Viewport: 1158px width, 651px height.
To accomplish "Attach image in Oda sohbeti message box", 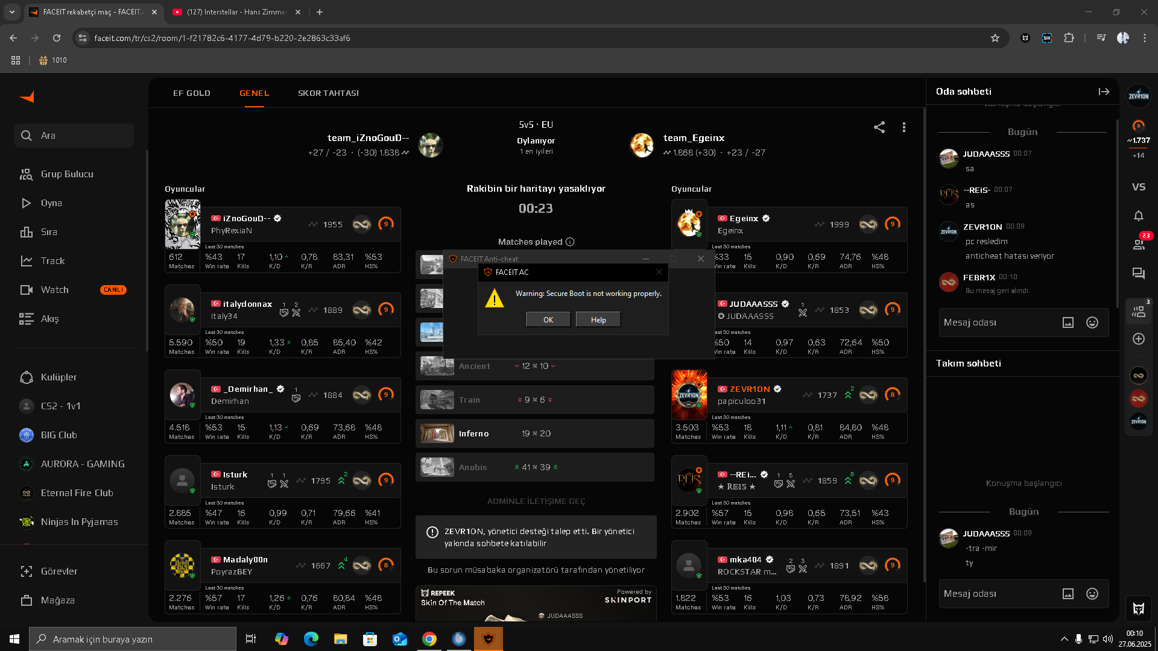I will (x=1068, y=322).
